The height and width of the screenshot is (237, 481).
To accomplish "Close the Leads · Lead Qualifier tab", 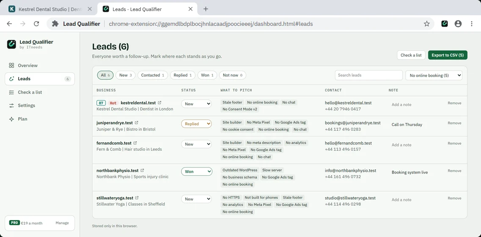I will (x=191, y=9).
